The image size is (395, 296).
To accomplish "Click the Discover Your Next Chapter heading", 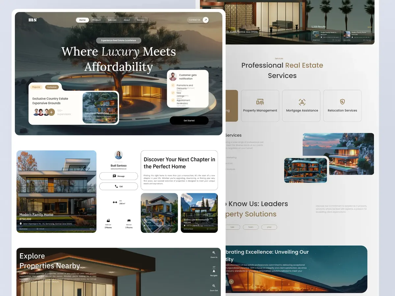I will pyautogui.click(x=179, y=163).
